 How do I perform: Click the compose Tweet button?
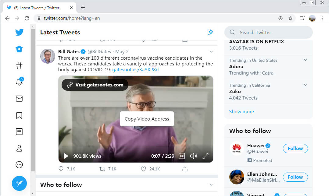(x=19, y=183)
